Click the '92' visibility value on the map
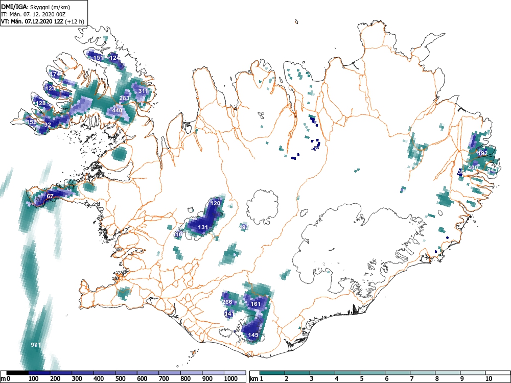The image size is (511, 383). coord(48,125)
